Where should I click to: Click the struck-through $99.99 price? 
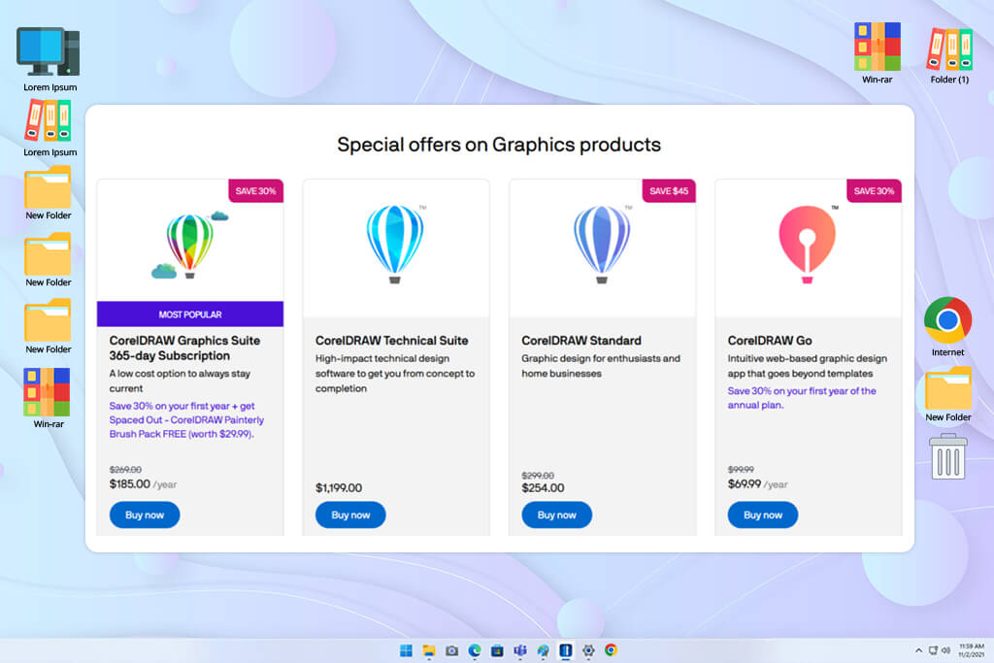[741, 470]
